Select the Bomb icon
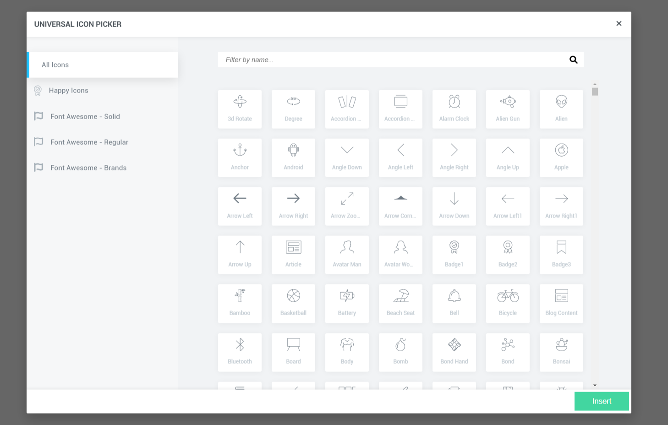Viewport: 668px width, 425px height. tap(400, 352)
